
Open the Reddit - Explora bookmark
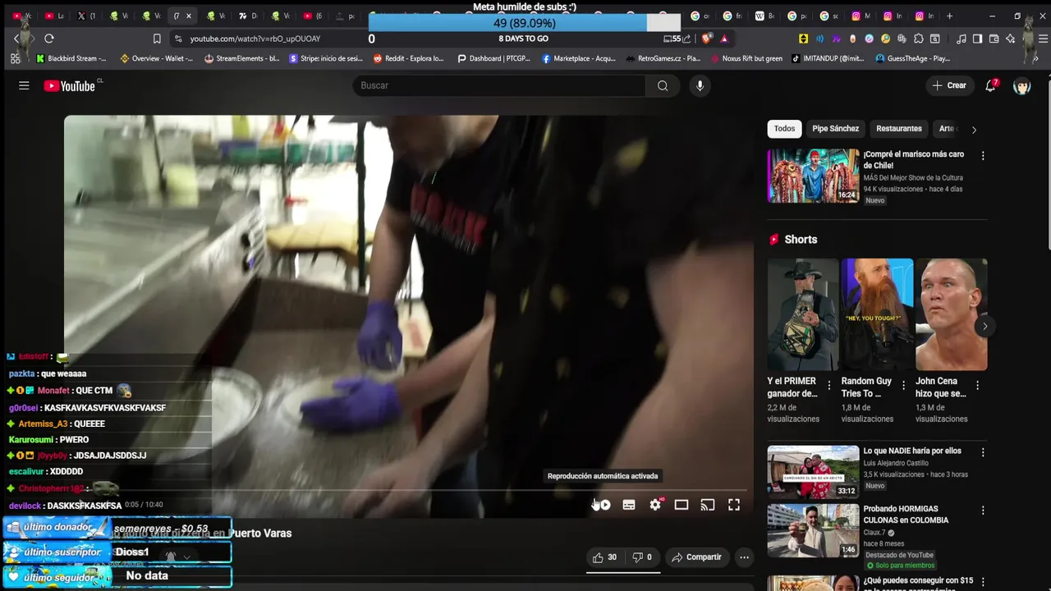point(409,58)
